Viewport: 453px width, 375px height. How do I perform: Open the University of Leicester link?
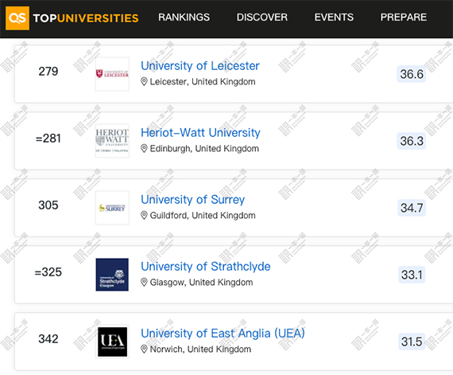click(x=200, y=66)
